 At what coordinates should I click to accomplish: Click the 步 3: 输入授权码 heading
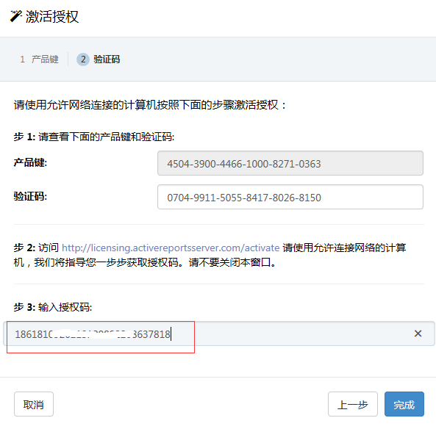(53, 307)
